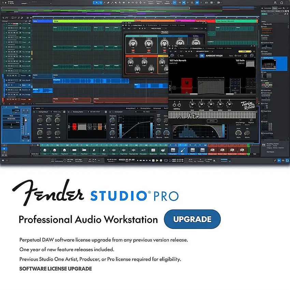The image size is (290, 290).
Task: Click the blue UPGRADE badge
Action: tap(192, 219)
